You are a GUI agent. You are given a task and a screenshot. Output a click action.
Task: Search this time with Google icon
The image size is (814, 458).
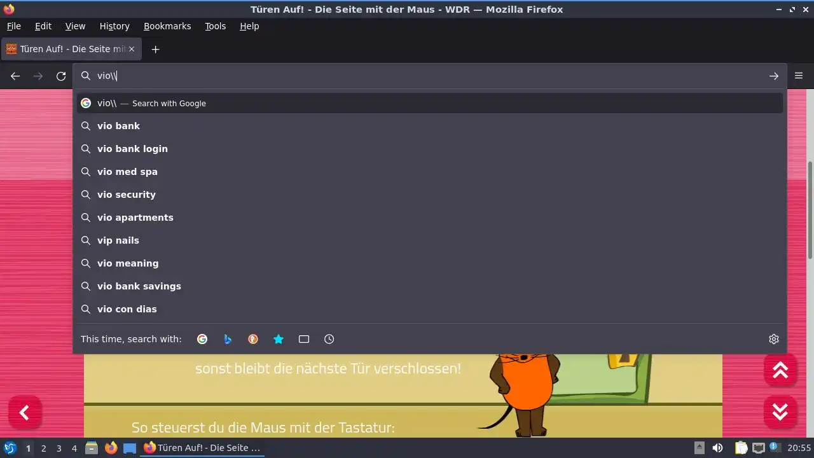coord(202,339)
